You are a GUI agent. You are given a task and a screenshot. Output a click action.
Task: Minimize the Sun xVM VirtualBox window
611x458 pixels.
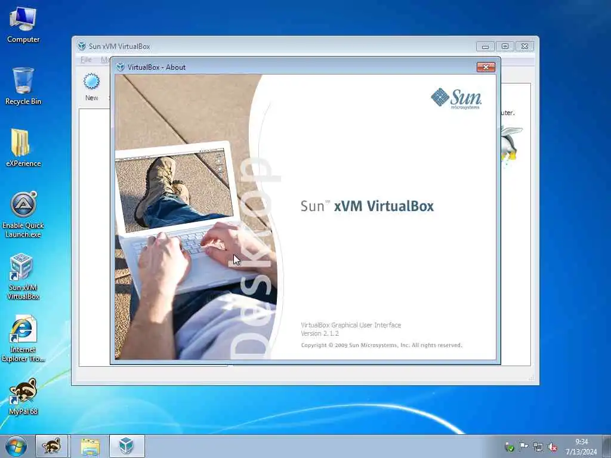point(485,47)
